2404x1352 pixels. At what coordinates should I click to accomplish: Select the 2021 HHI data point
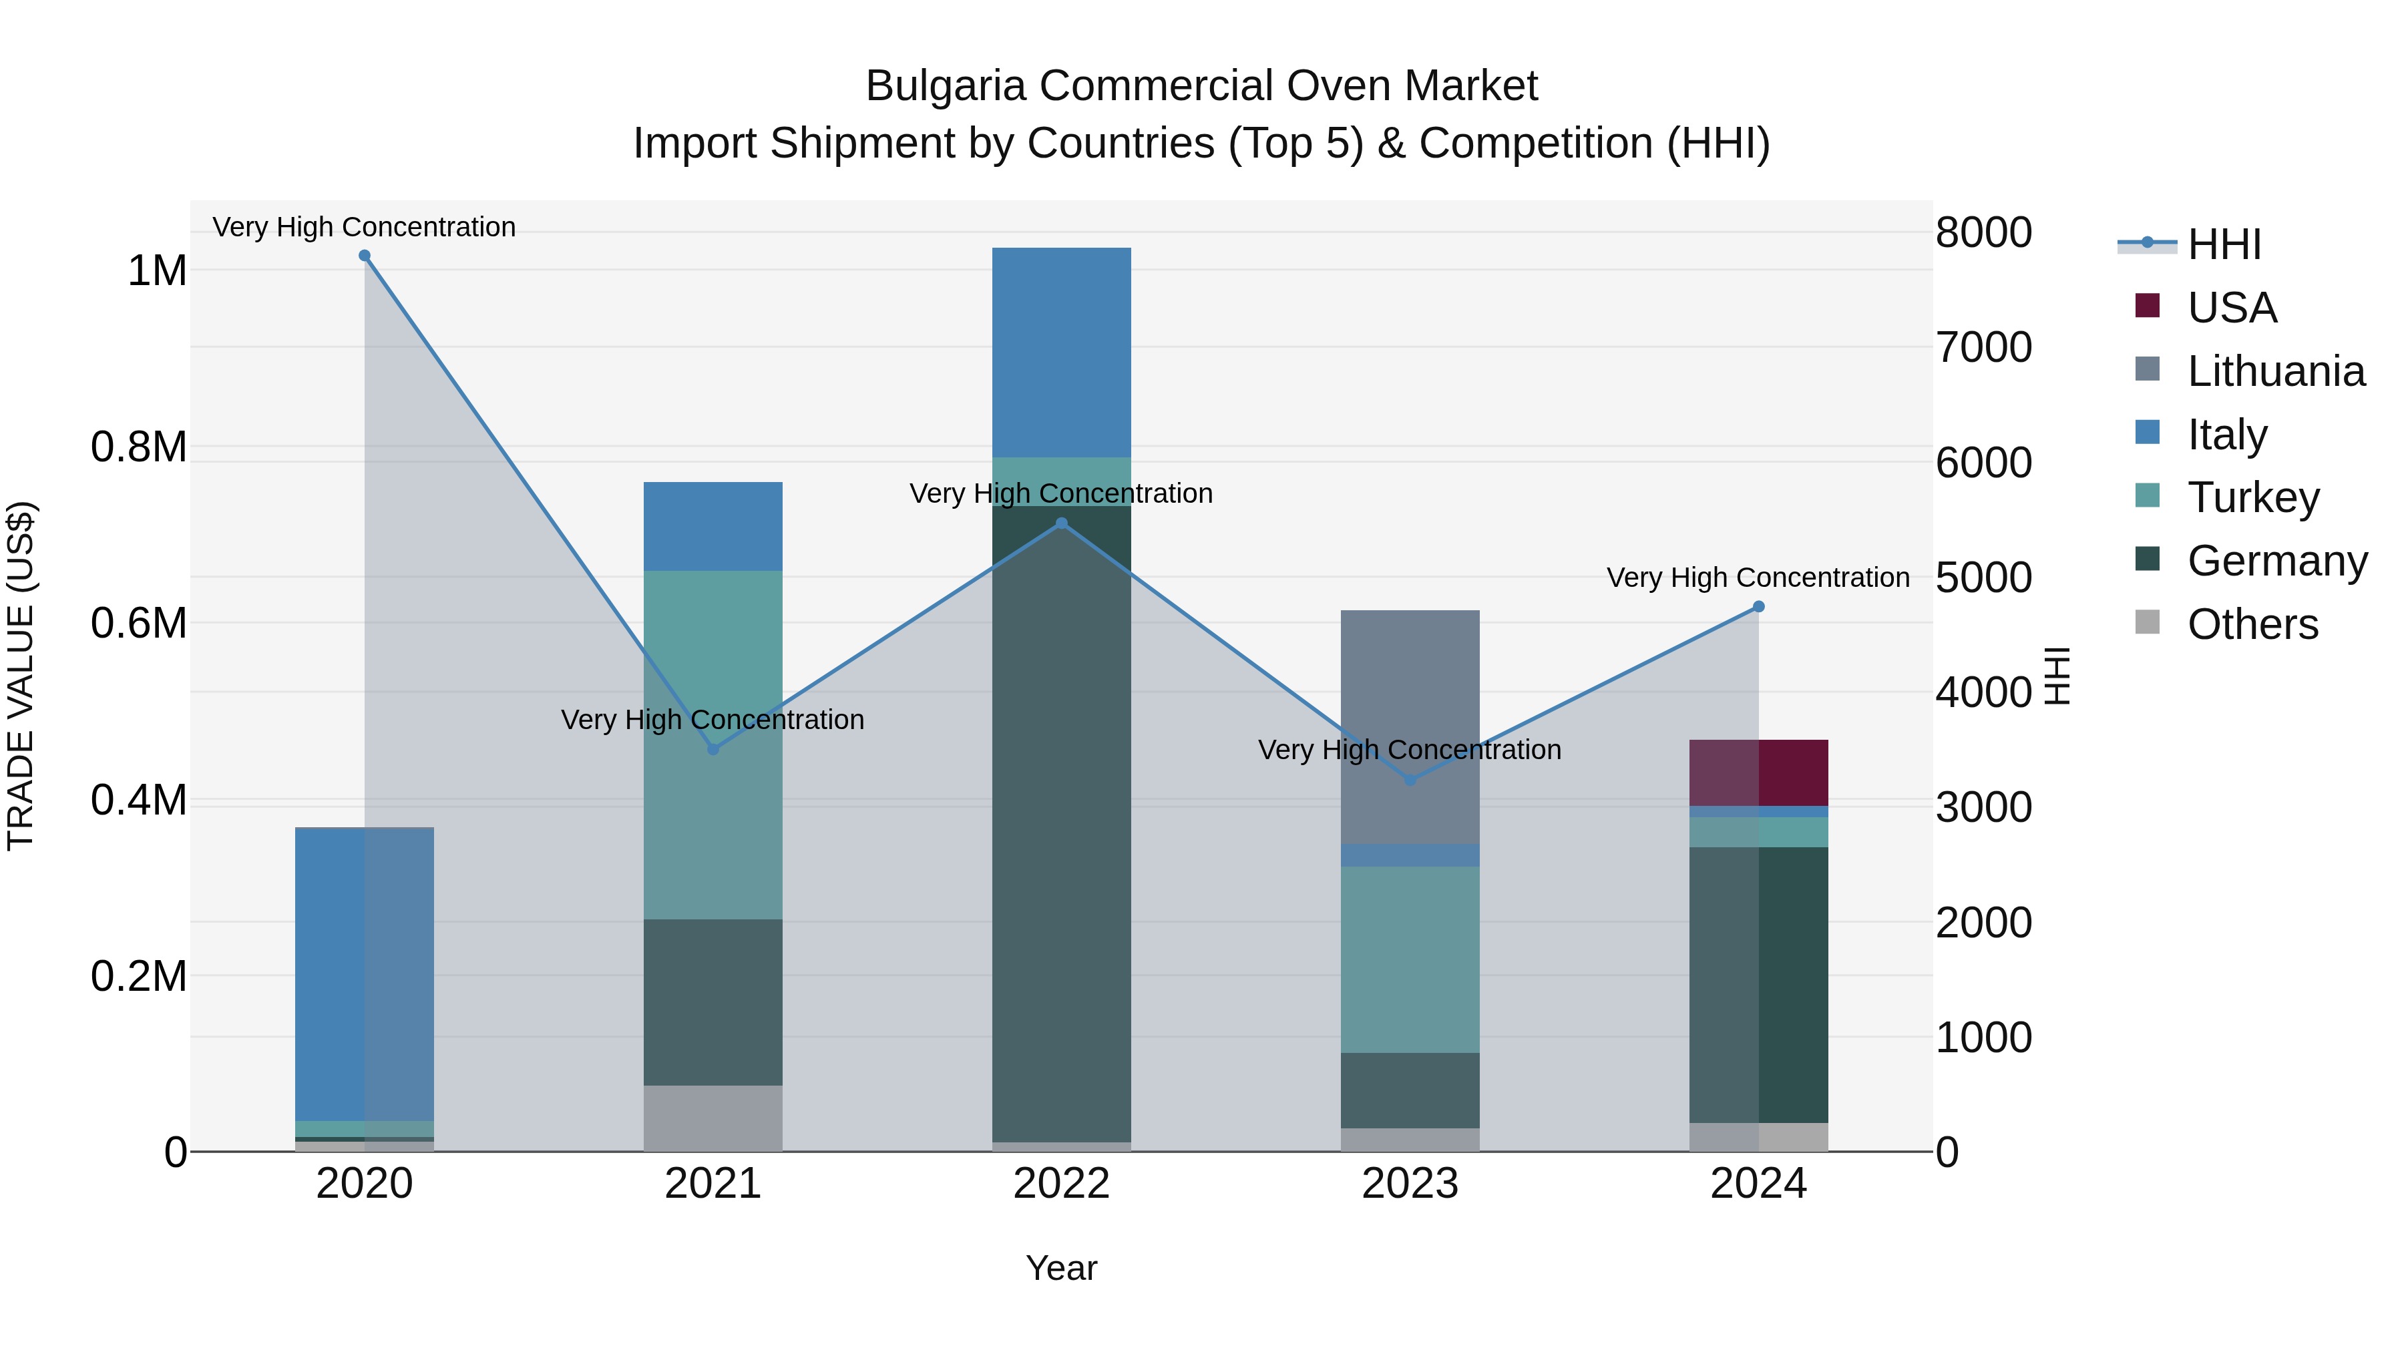[713, 749]
